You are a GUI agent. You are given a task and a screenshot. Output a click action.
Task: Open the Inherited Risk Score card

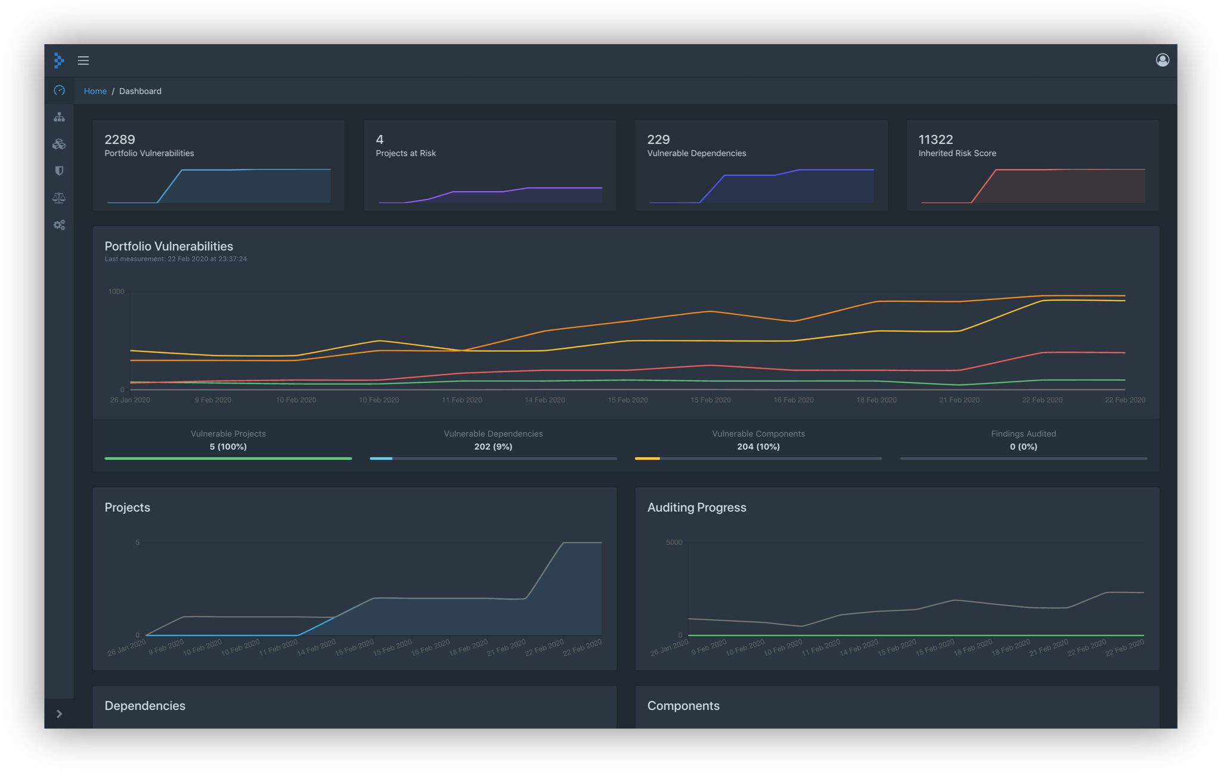(x=1032, y=165)
